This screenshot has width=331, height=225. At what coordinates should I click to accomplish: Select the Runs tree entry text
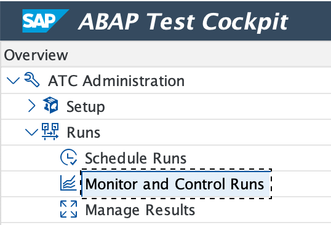(x=84, y=133)
